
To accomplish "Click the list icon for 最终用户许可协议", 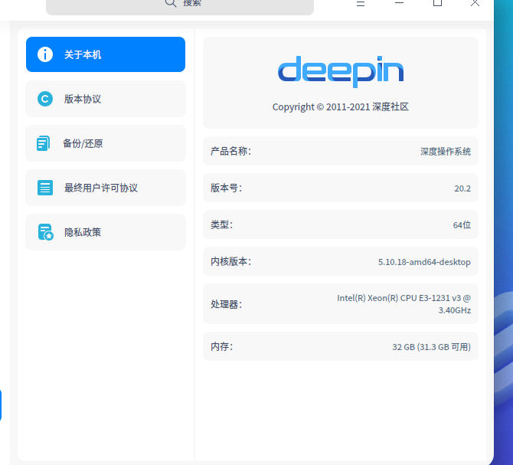I will tap(45, 188).
